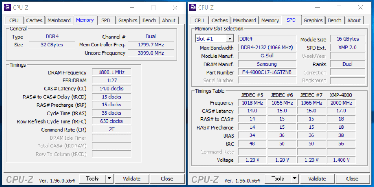Click XMP-4000 frequency 2000 MHz cell

(341, 103)
